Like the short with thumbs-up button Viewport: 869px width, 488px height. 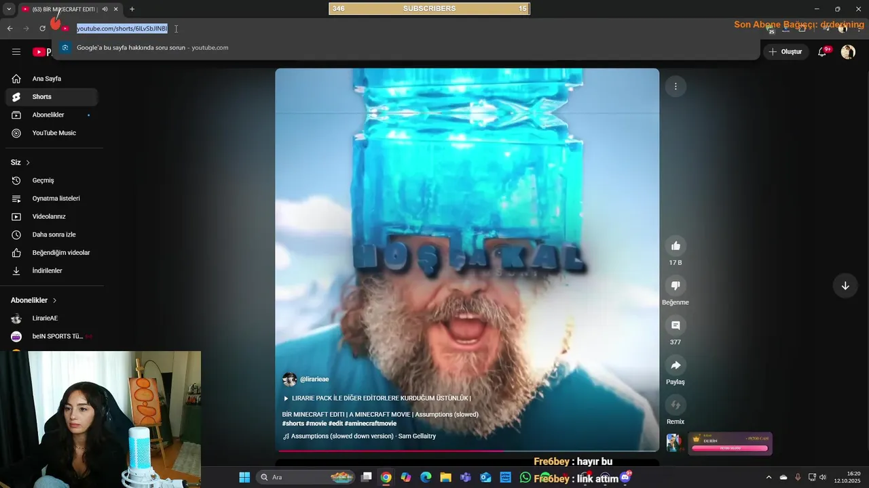pyautogui.click(x=676, y=246)
